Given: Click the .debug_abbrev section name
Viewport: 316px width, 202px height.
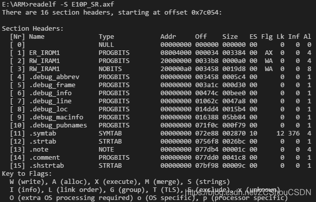Looking at the screenshot, I should tap(54, 77).
